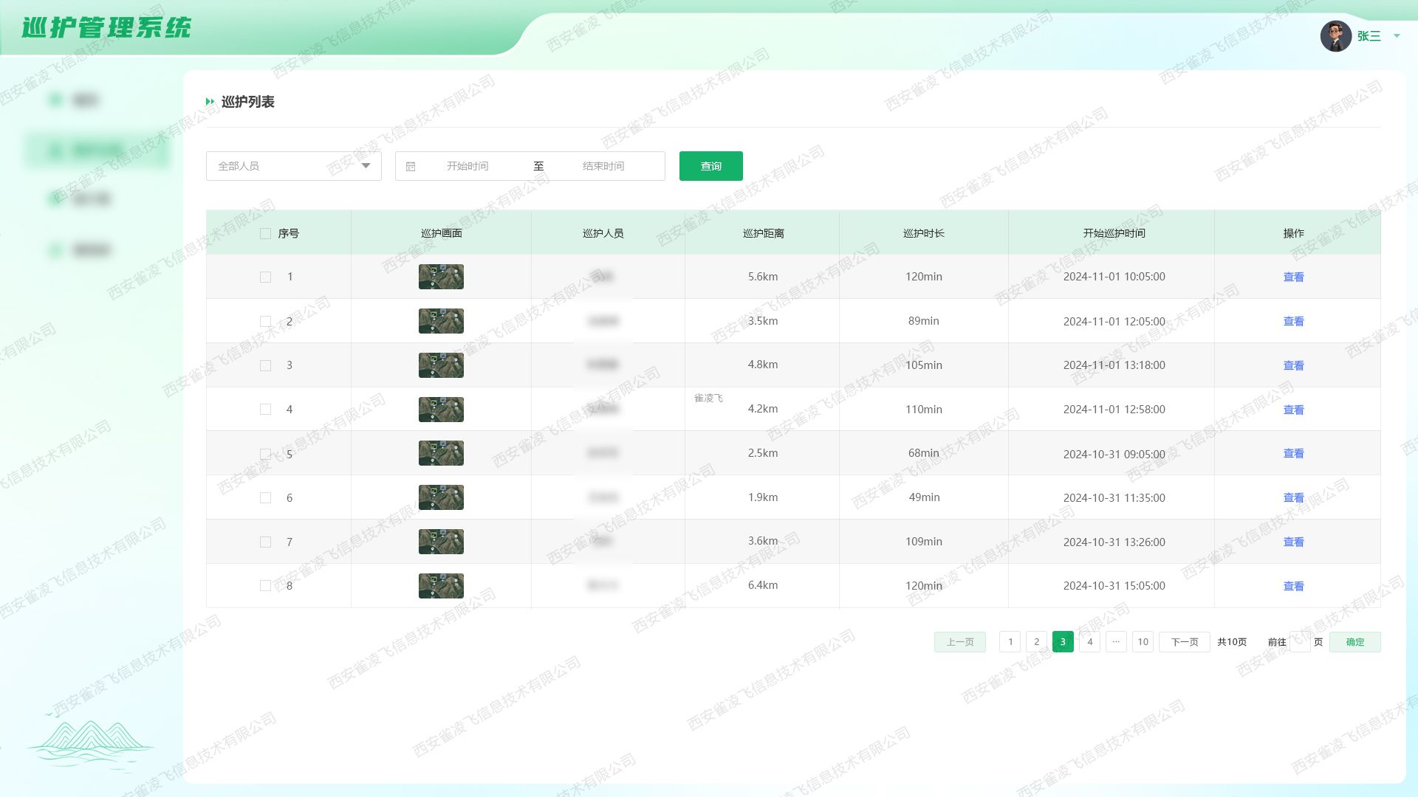The height and width of the screenshot is (797, 1418).
Task: Click the user avatar icon
Action: [1335, 35]
